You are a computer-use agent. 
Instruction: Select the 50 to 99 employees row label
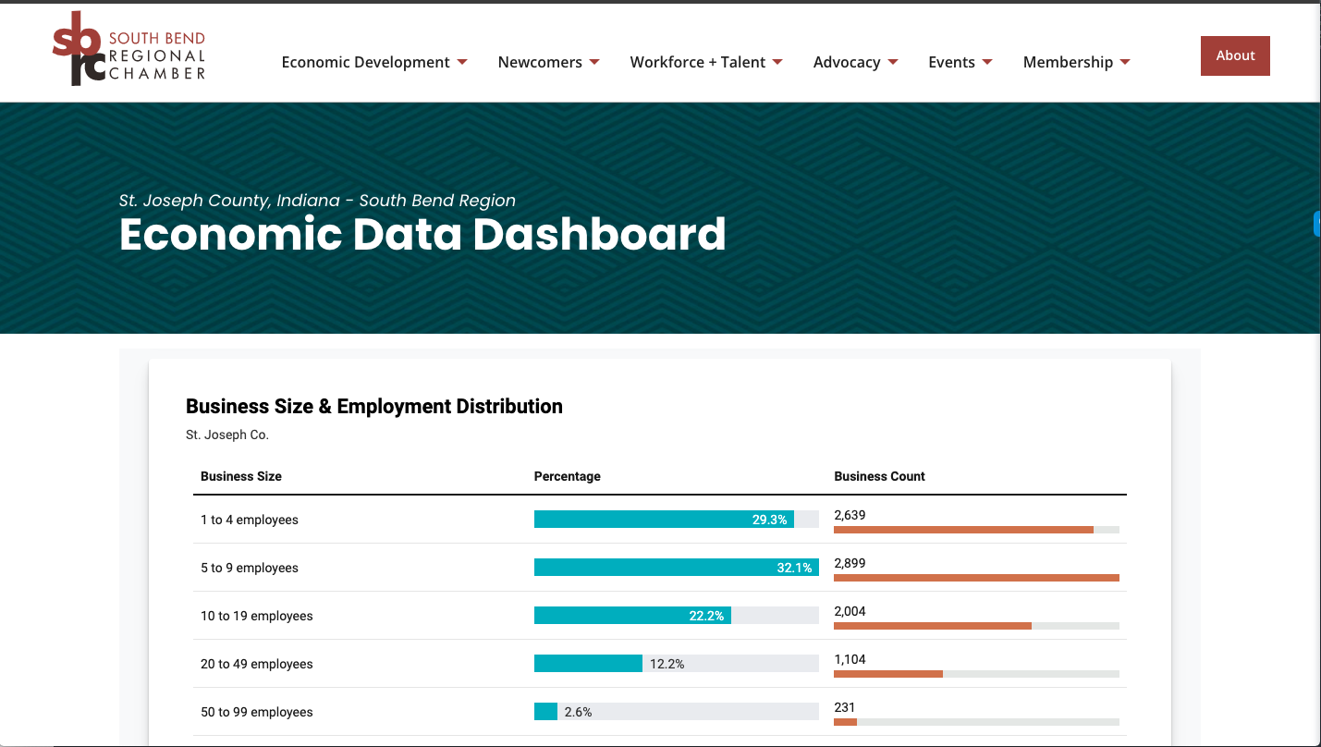pyautogui.click(x=257, y=712)
